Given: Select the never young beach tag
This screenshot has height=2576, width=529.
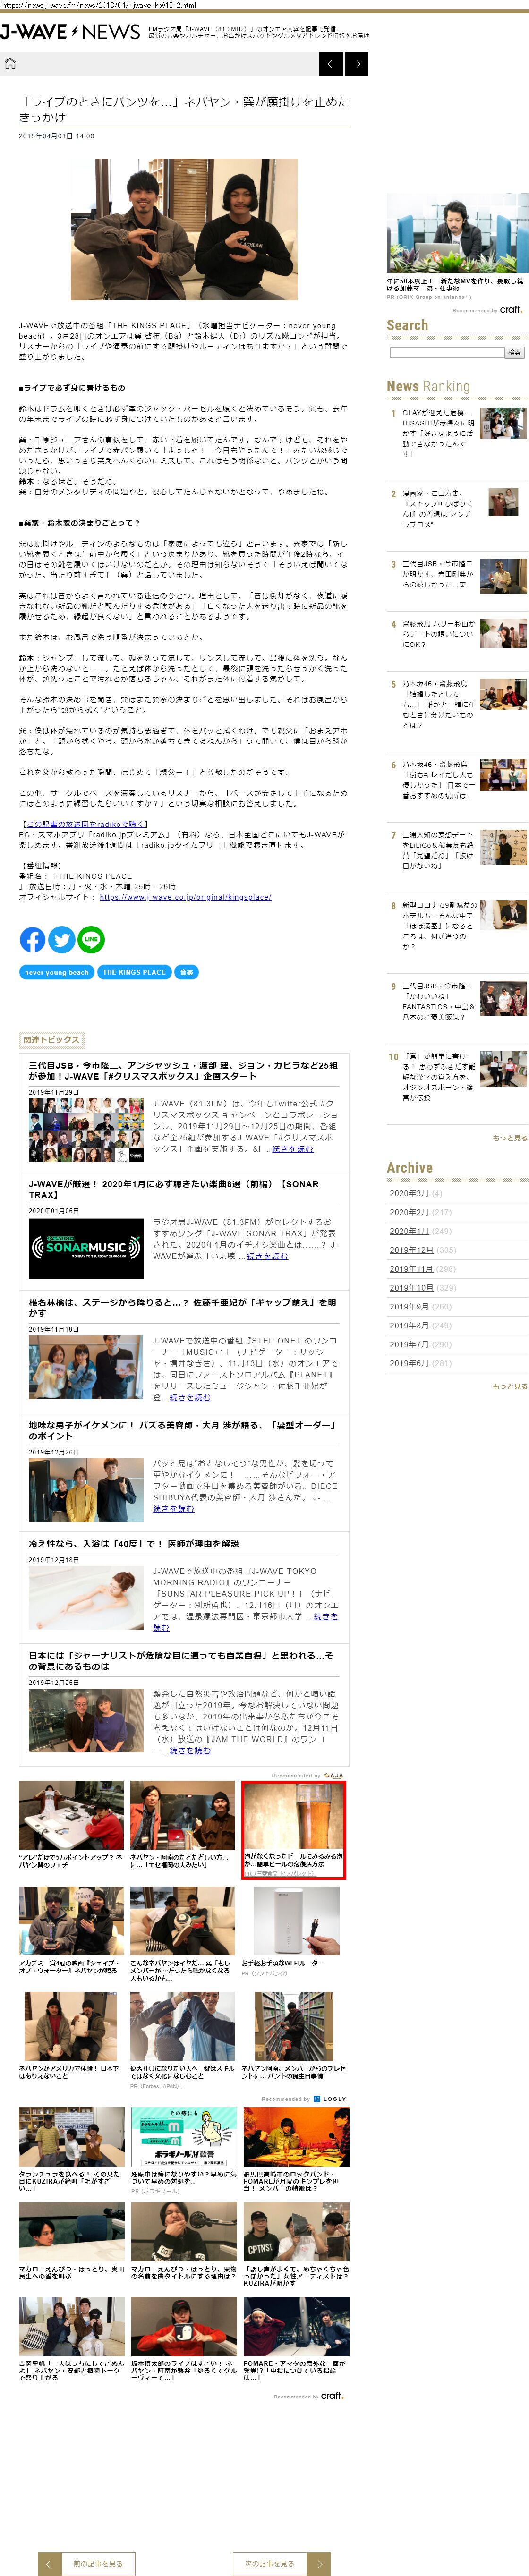Looking at the screenshot, I should point(57,971).
